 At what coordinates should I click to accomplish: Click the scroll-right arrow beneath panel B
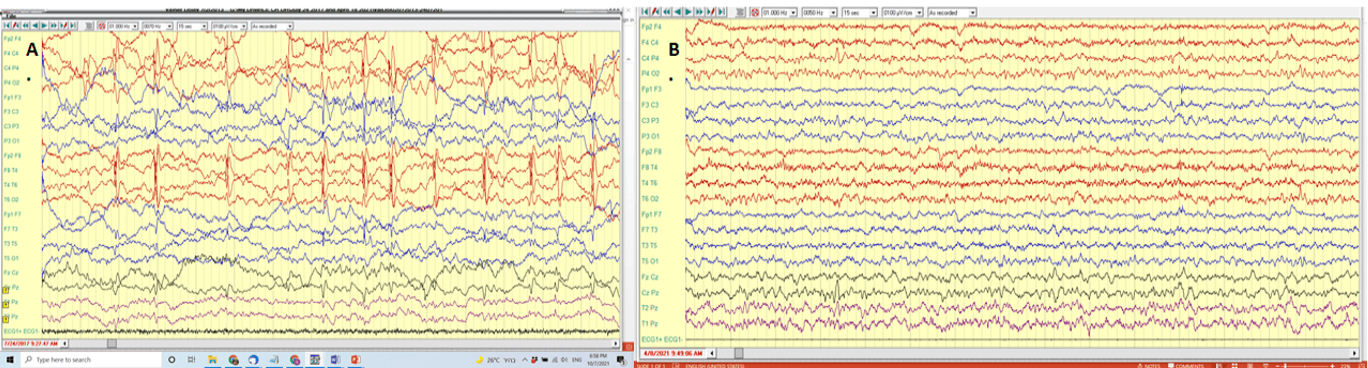(x=1354, y=353)
